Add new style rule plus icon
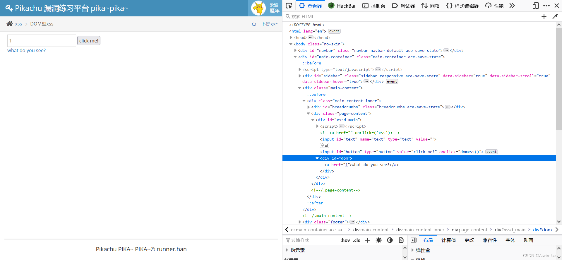This screenshot has height=260, width=562. [x=367, y=240]
